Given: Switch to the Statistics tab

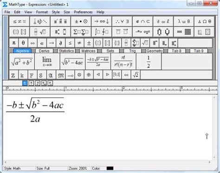Looking at the screenshot, I should click(66, 51).
